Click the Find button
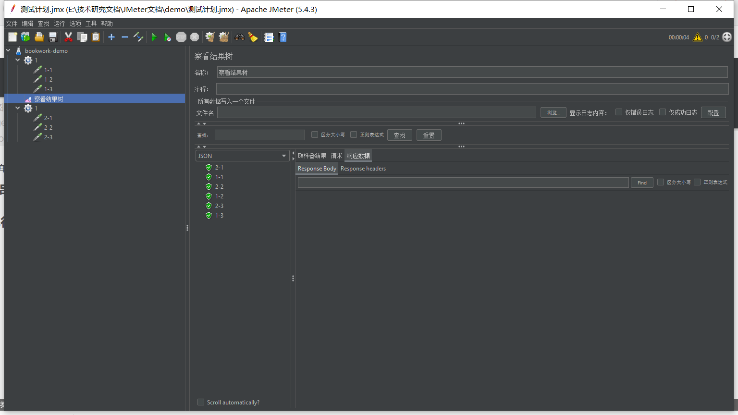 click(642, 183)
